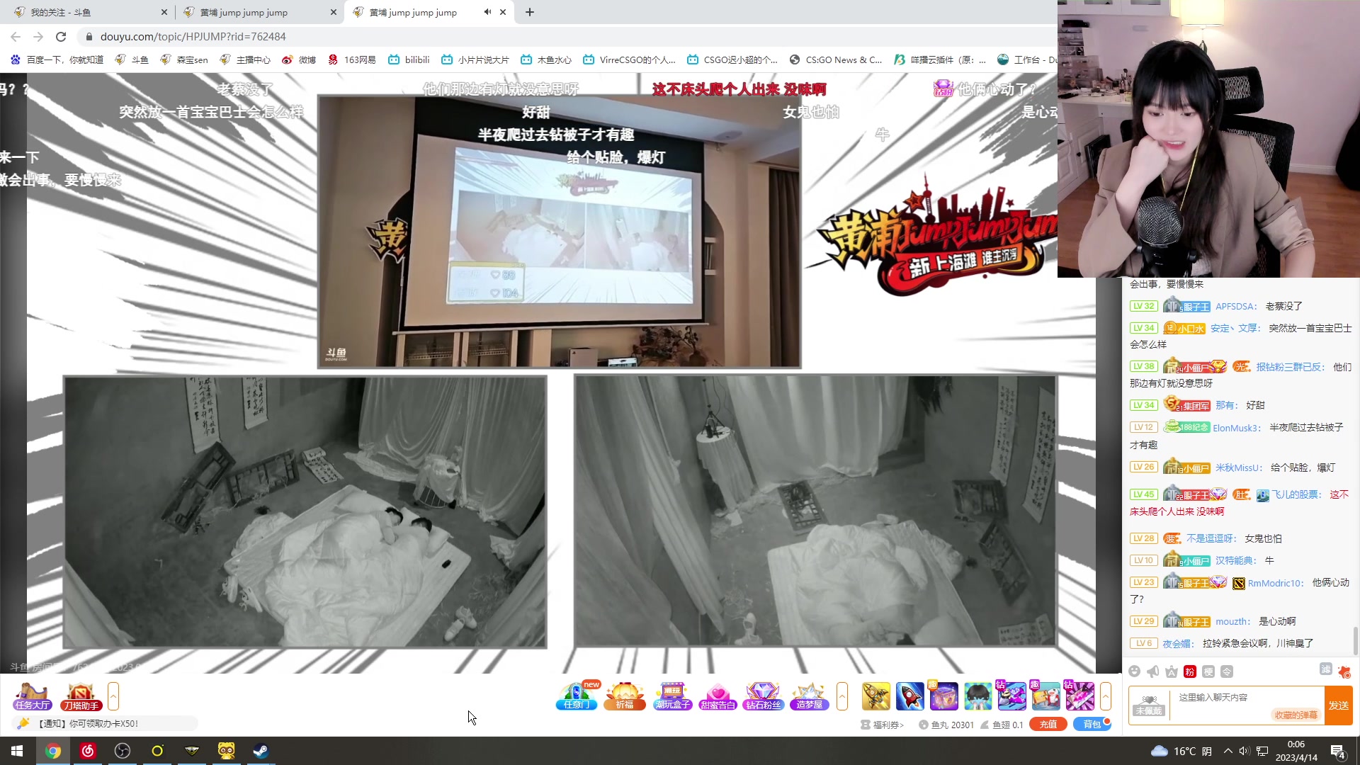This screenshot has width=1360, height=765.
Task: Open the 主播中心 bookmark
Action: [x=245, y=59]
